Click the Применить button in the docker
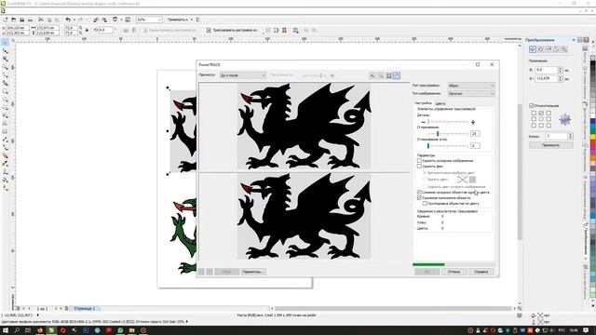The height and width of the screenshot is (335, 596). coord(550,145)
